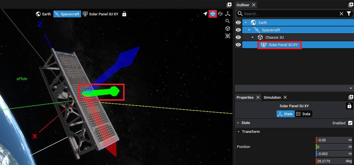Select the Outliner tab
This screenshot has width=354, height=165.
(x=243, y=5)
